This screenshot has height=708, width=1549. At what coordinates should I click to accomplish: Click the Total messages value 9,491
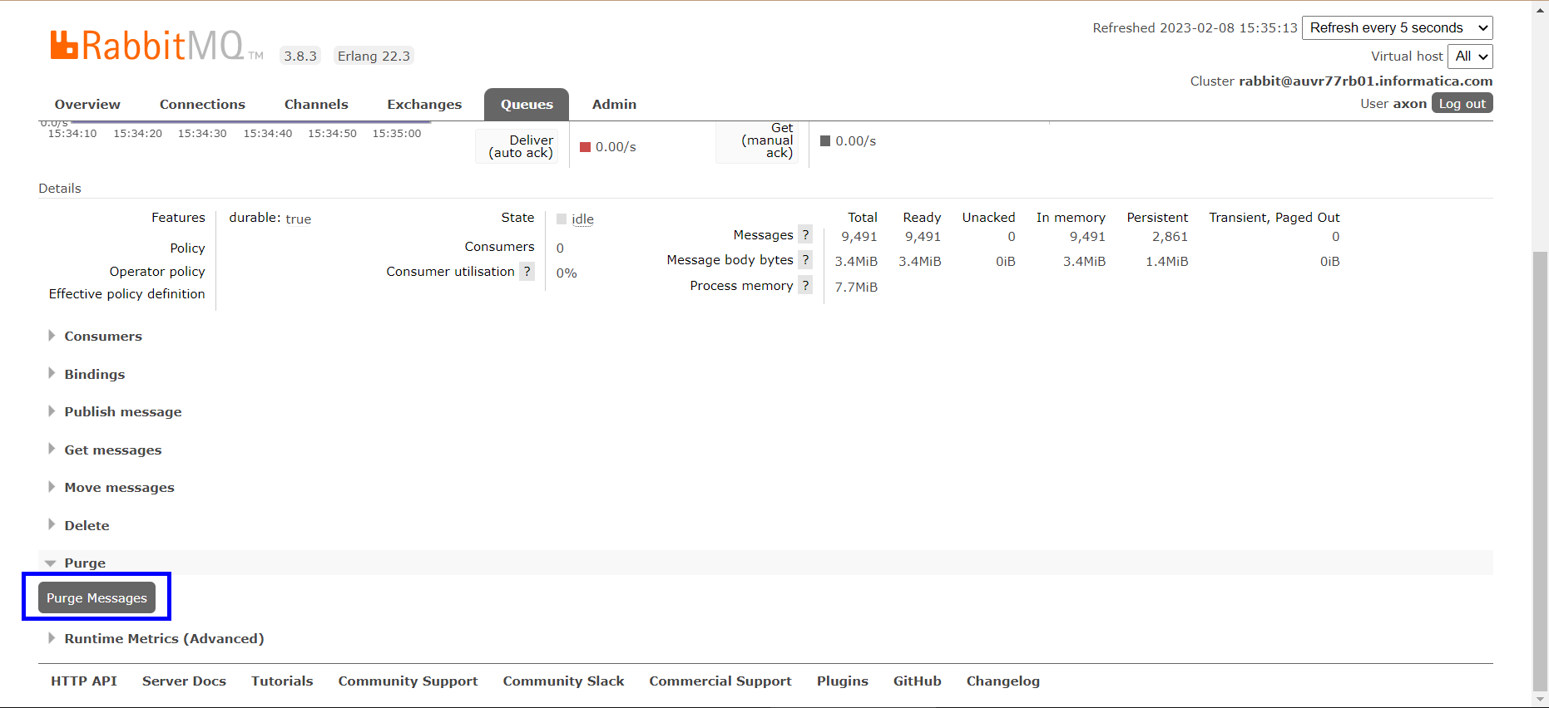(x=859, y=237)
